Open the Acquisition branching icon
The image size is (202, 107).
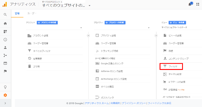pyautogui.click(x=5, y=56)
